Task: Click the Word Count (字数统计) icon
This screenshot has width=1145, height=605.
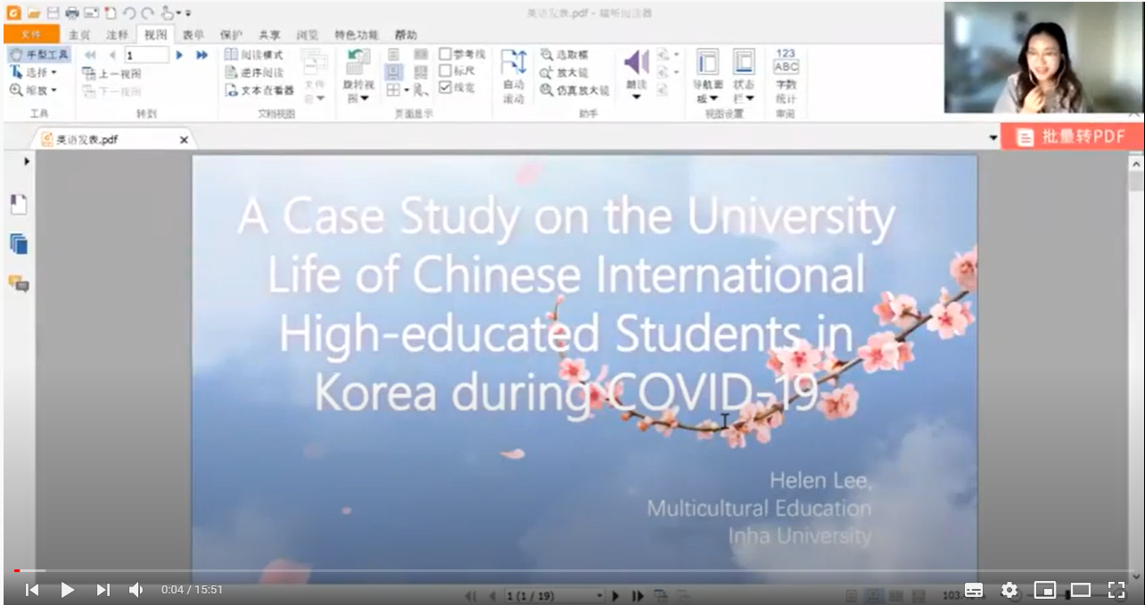Action: click(x=786, y=76)
